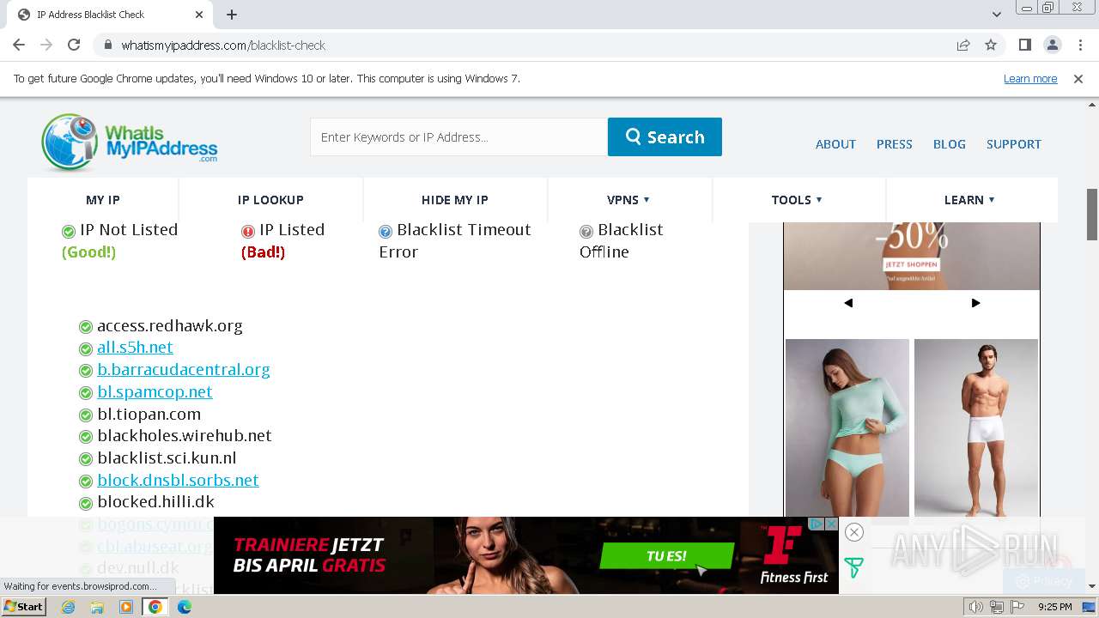The image size is (1099, 618).
Task: Open File Explorer from the taskbar
Action: click(97, 607)
